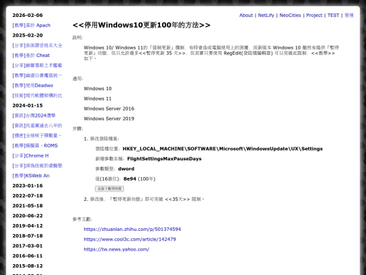Click the dword parameter type text

click(x=126, y=169)
